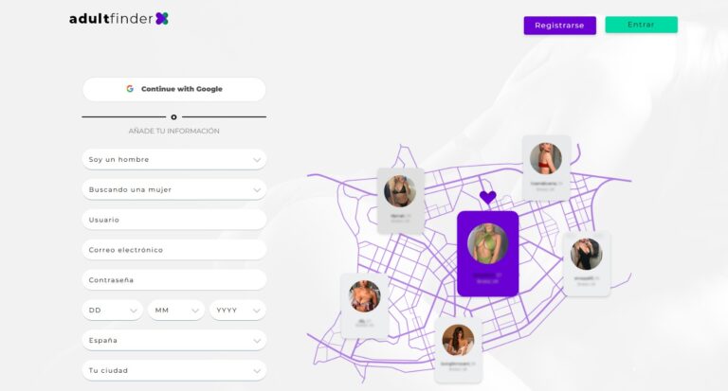728x391 pixels.
Task: Expand the 'Buscando una mujer' dropdown
Action: click(174, 189)
